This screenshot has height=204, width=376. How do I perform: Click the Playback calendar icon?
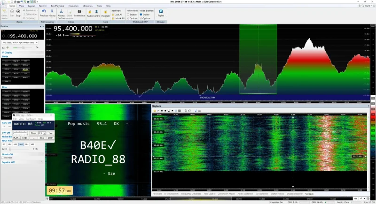180,111
